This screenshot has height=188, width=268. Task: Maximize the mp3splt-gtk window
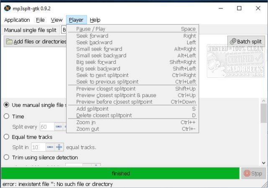coord(239,8)
